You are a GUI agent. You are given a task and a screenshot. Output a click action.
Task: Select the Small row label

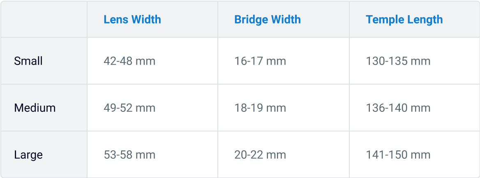click(x=28, y=61)
